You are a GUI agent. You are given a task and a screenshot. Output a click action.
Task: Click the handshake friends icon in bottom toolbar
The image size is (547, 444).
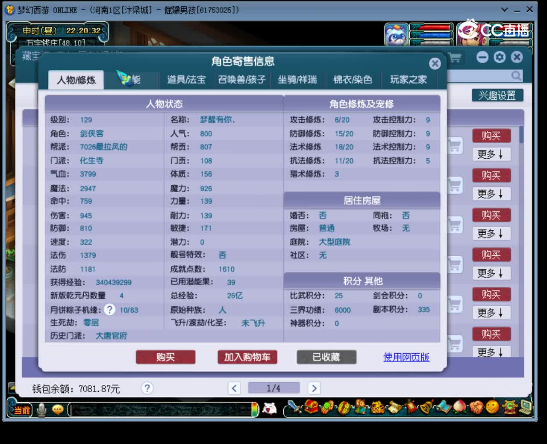pyautogui.click(x=476, y=407)
